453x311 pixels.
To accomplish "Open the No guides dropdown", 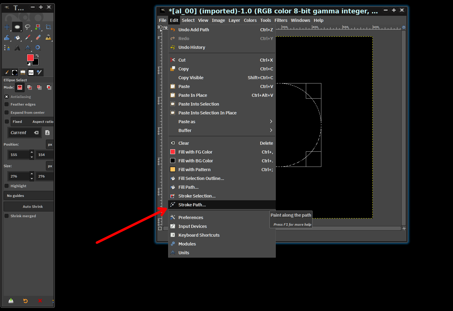I will click(29, 196).
